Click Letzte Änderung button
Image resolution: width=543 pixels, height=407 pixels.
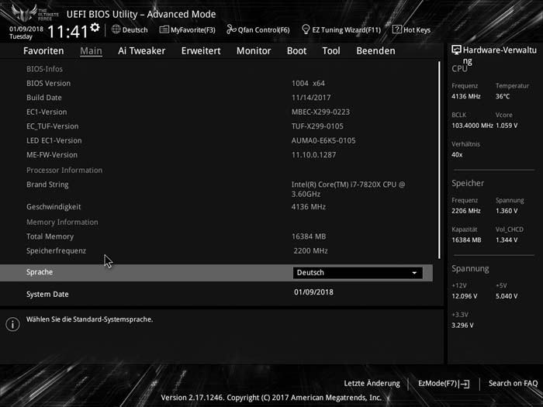tap(372, 384)
